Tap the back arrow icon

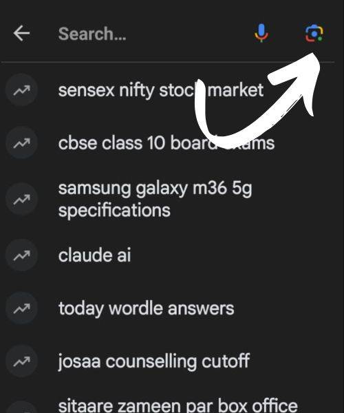coord(21,33)
